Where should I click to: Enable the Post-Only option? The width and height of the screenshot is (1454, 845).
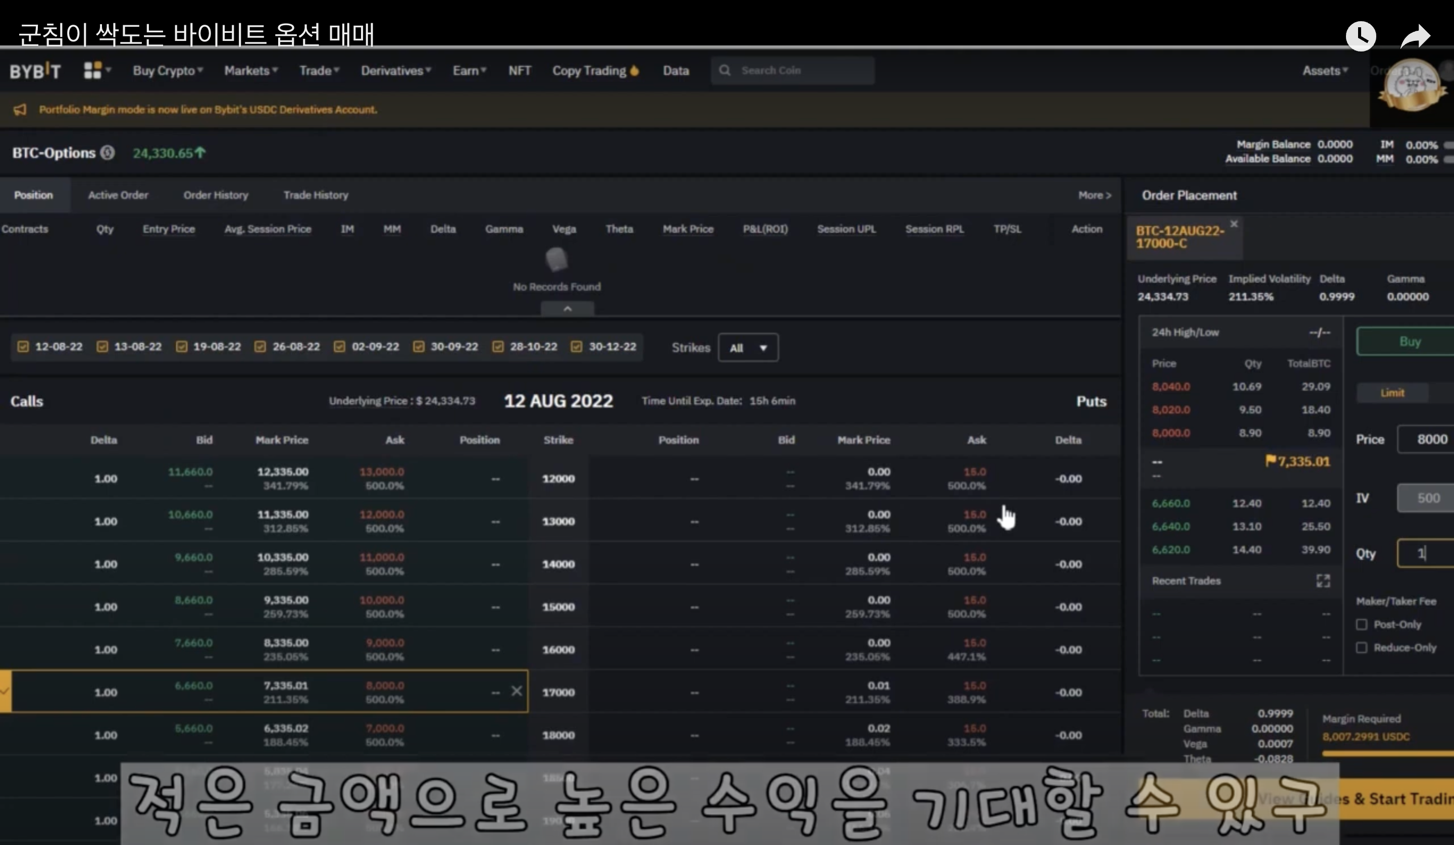pos(1362,625)
